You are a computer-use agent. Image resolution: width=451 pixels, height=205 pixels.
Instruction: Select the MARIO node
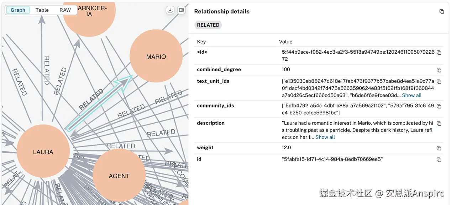(156, 57)
